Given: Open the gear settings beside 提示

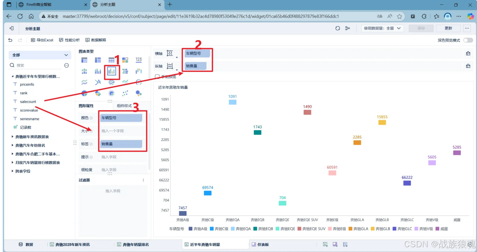Looking at the screenshot, I should pyautogui.click(x=91, y=157).
